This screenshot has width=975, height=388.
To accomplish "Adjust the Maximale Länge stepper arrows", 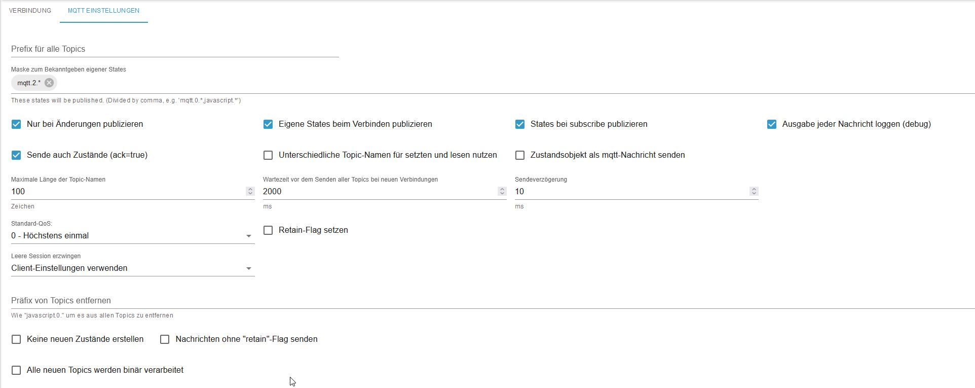I will coord(250,191).
